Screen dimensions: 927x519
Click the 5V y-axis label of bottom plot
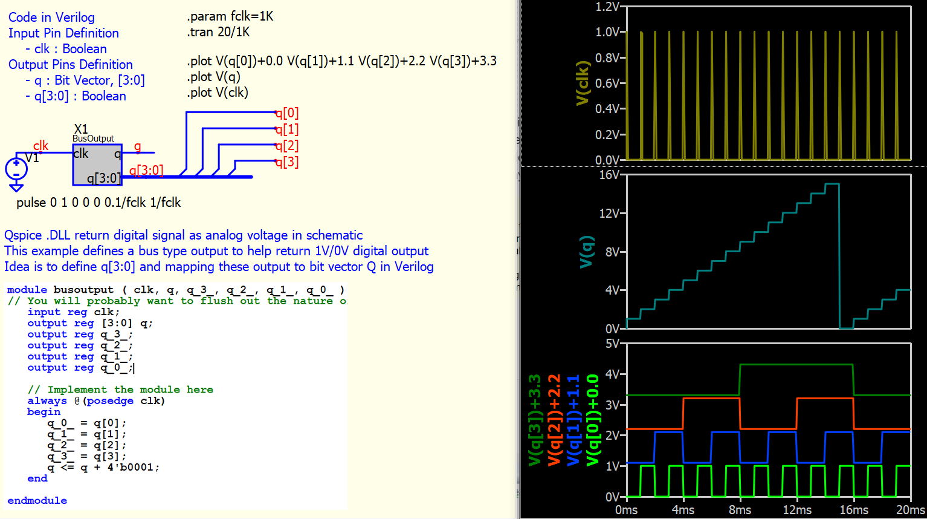[612, 344]
